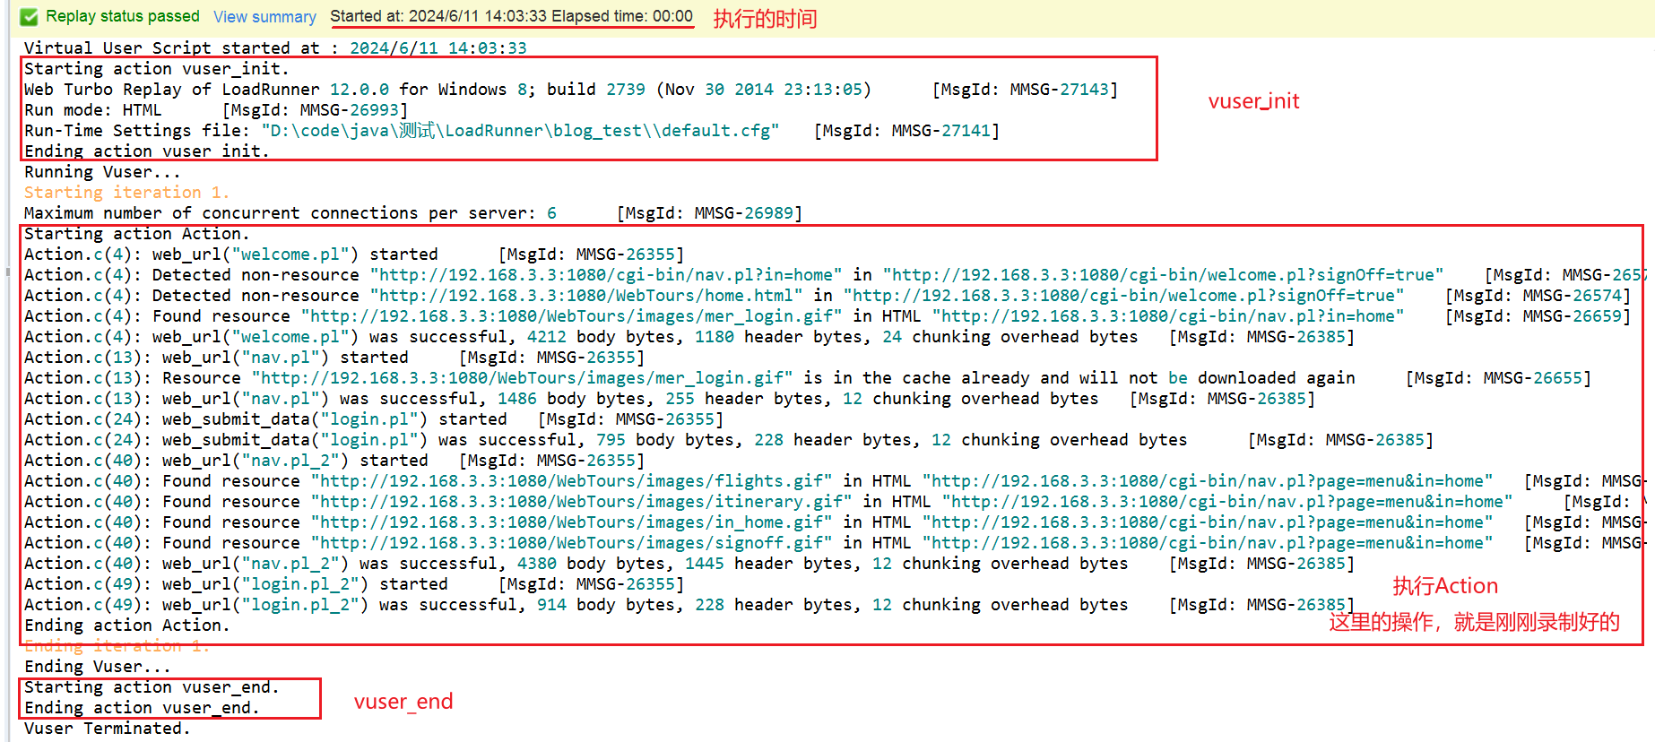Image resolution: width=1655 pixels, height=742 pixels.
Task: Select the 'Starting action vuser_init.' log line
Action: (156, 68)
